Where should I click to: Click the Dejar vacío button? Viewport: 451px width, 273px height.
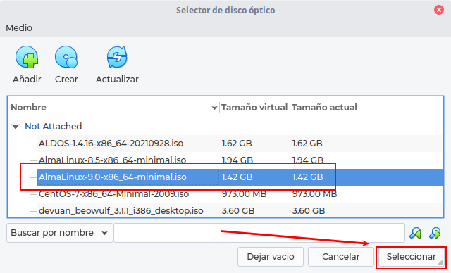pyautogui.click(x=271, y=257)
